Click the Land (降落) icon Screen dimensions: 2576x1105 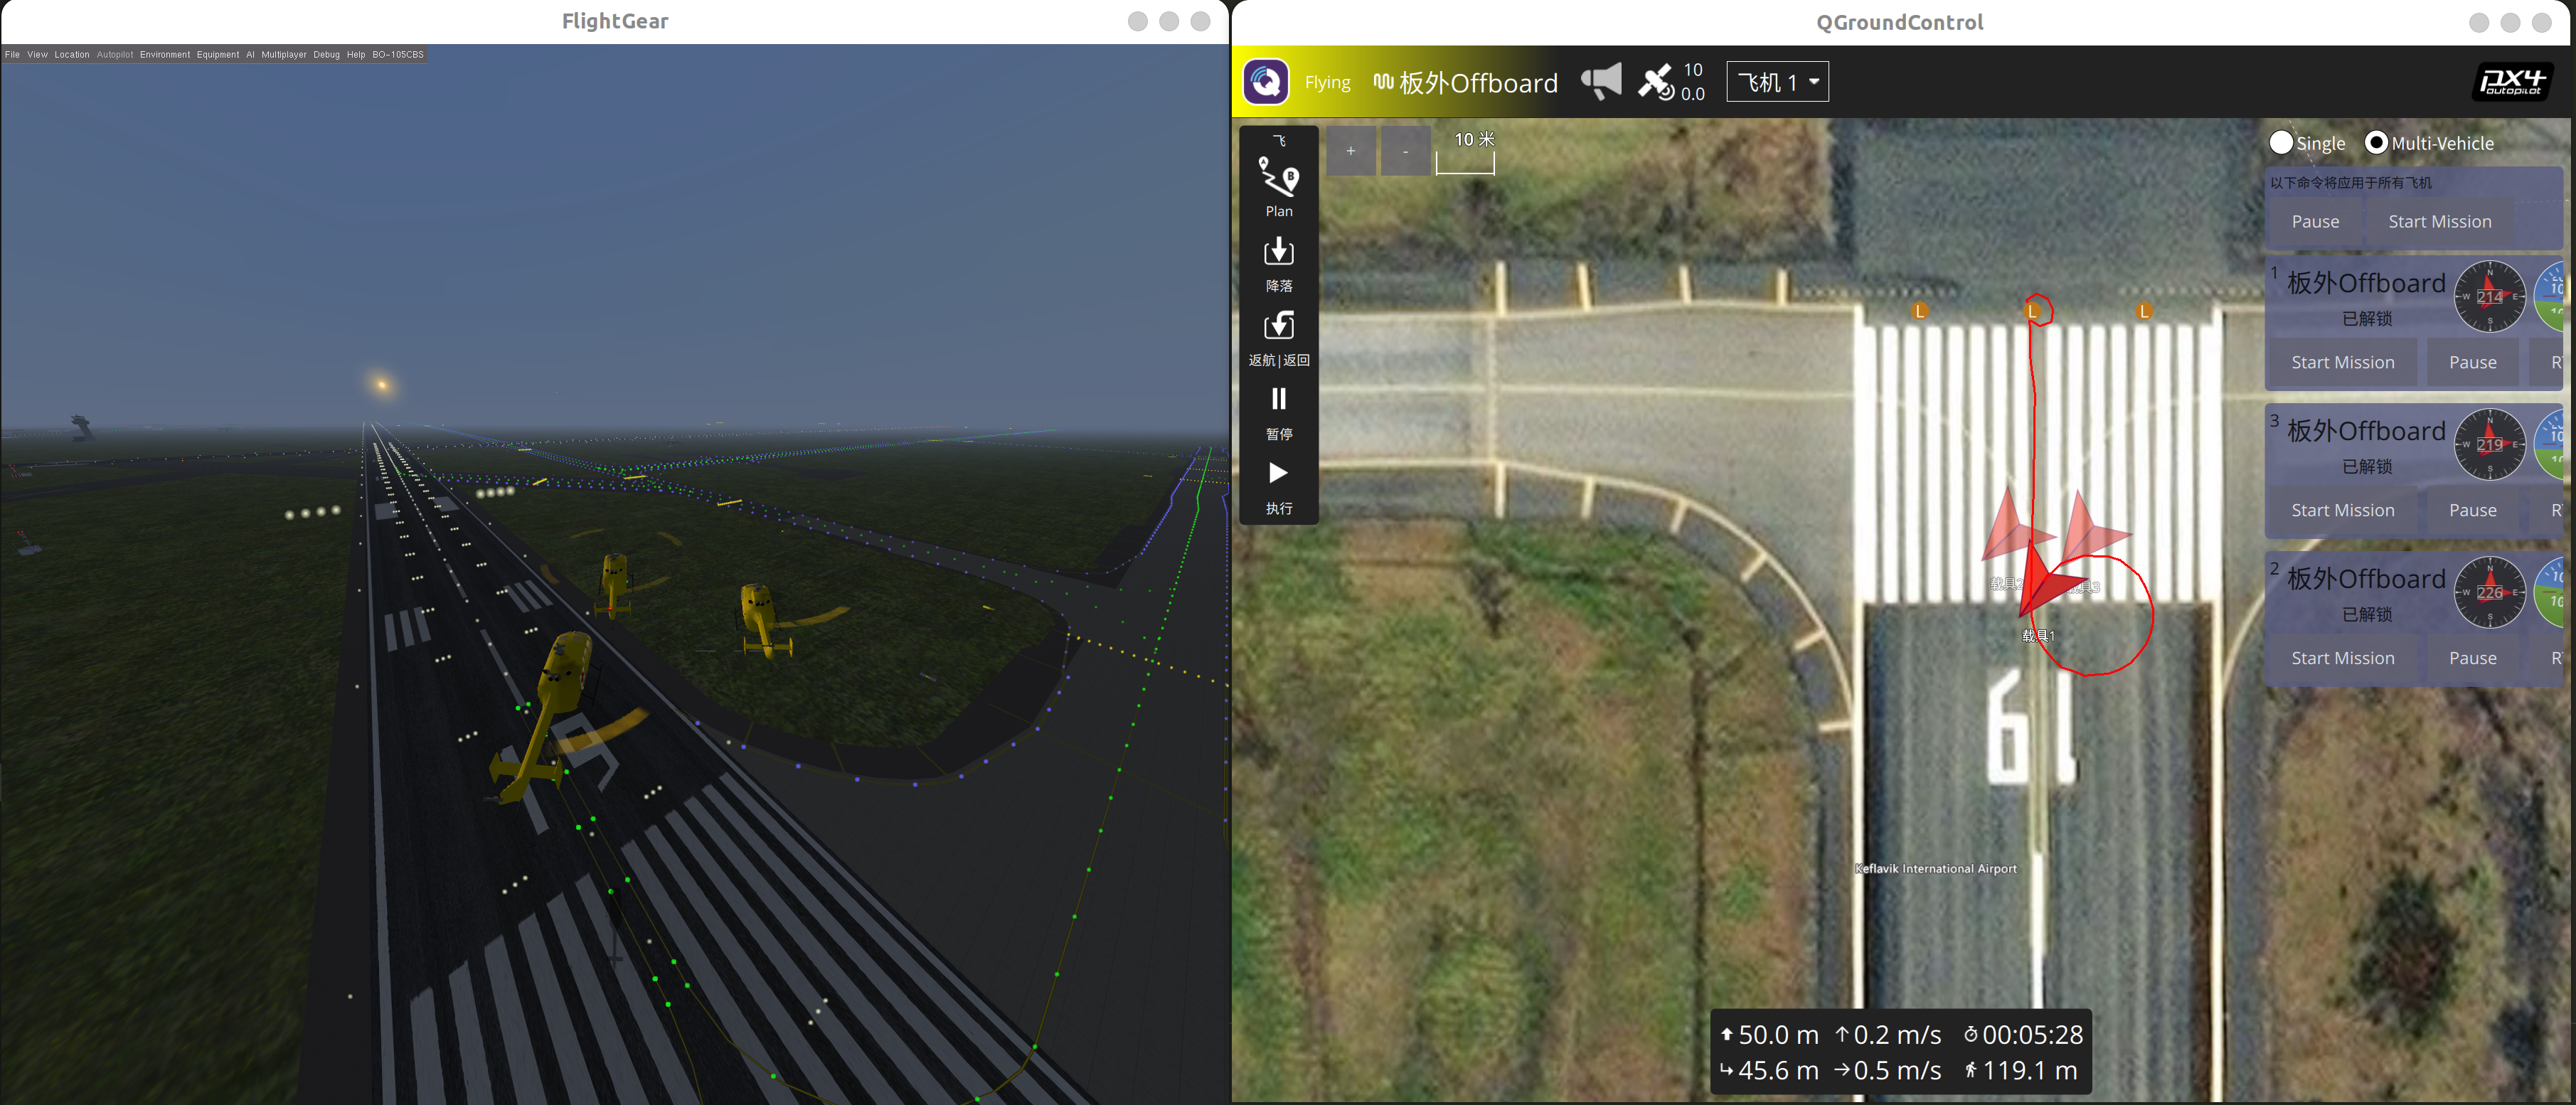click(1278, 263)
